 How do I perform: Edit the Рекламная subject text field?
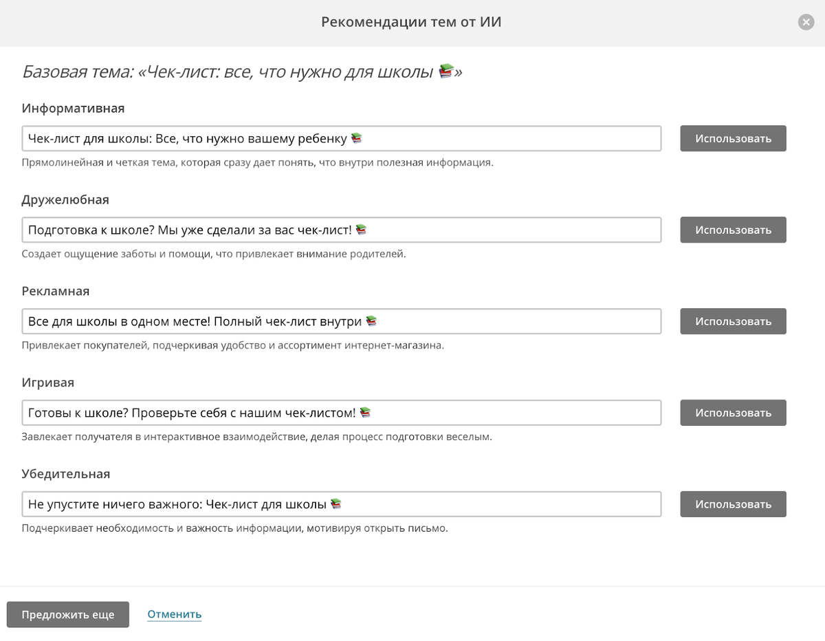click(342, 321)
